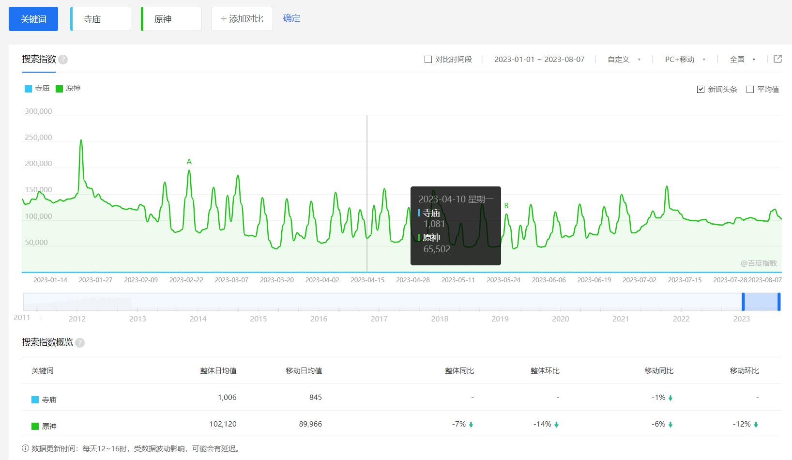792x460 pixels.
Task: Click the left handle of timeline range slider
Action: click(743, 302)
